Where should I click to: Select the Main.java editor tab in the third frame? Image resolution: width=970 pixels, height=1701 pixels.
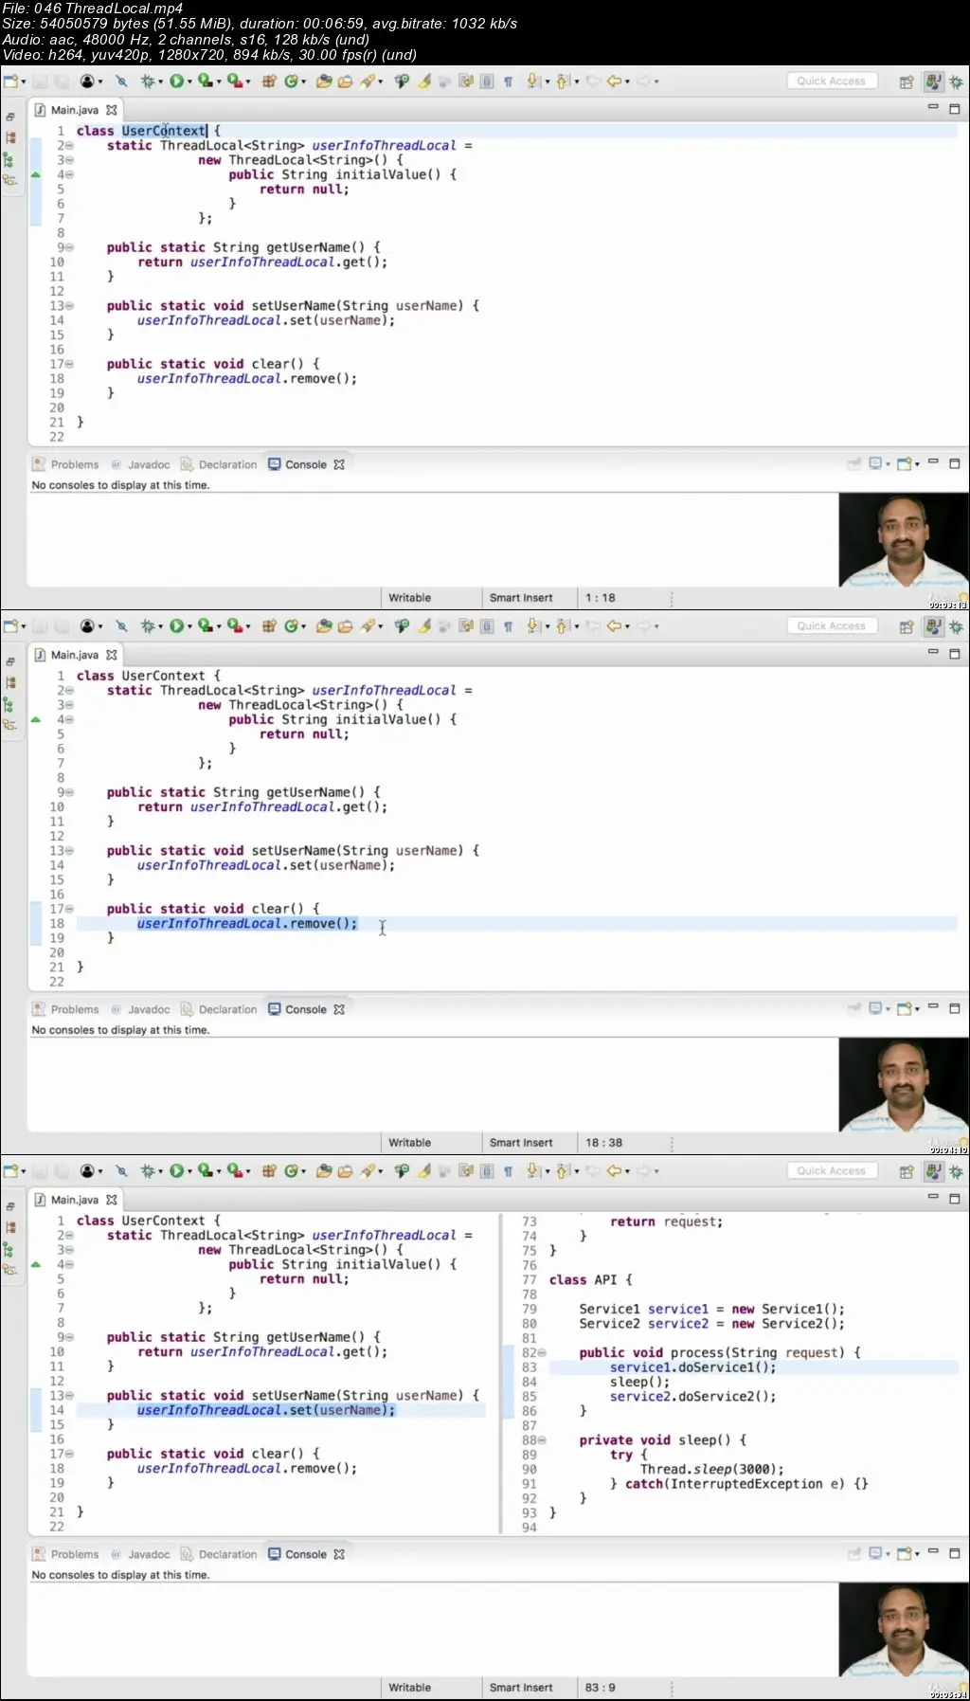[74, 1200]
